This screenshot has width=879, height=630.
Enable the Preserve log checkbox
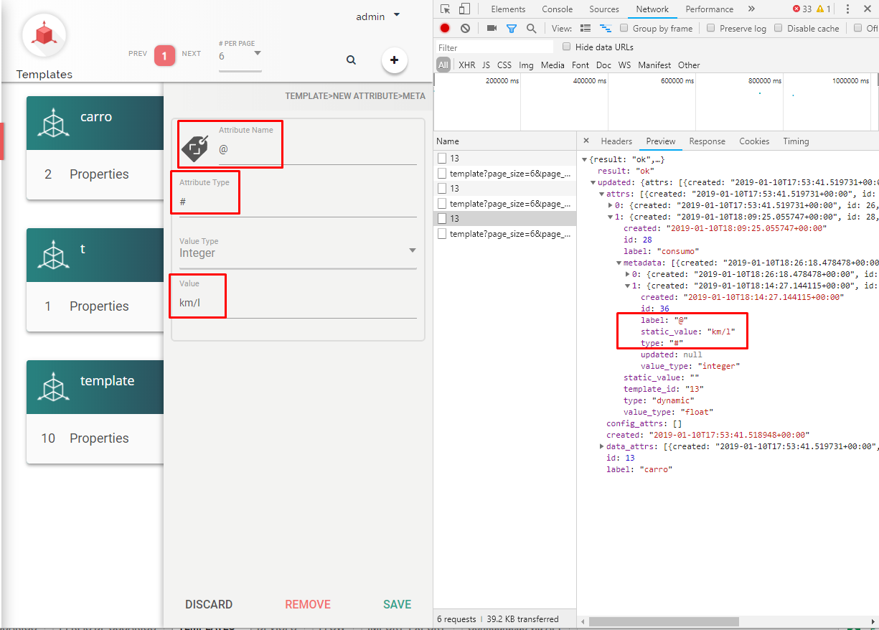click(x=711, y=29)
